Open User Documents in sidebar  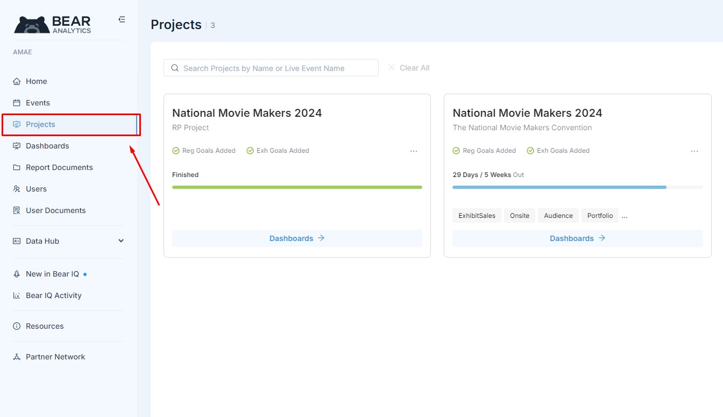[x=55, y=210]
